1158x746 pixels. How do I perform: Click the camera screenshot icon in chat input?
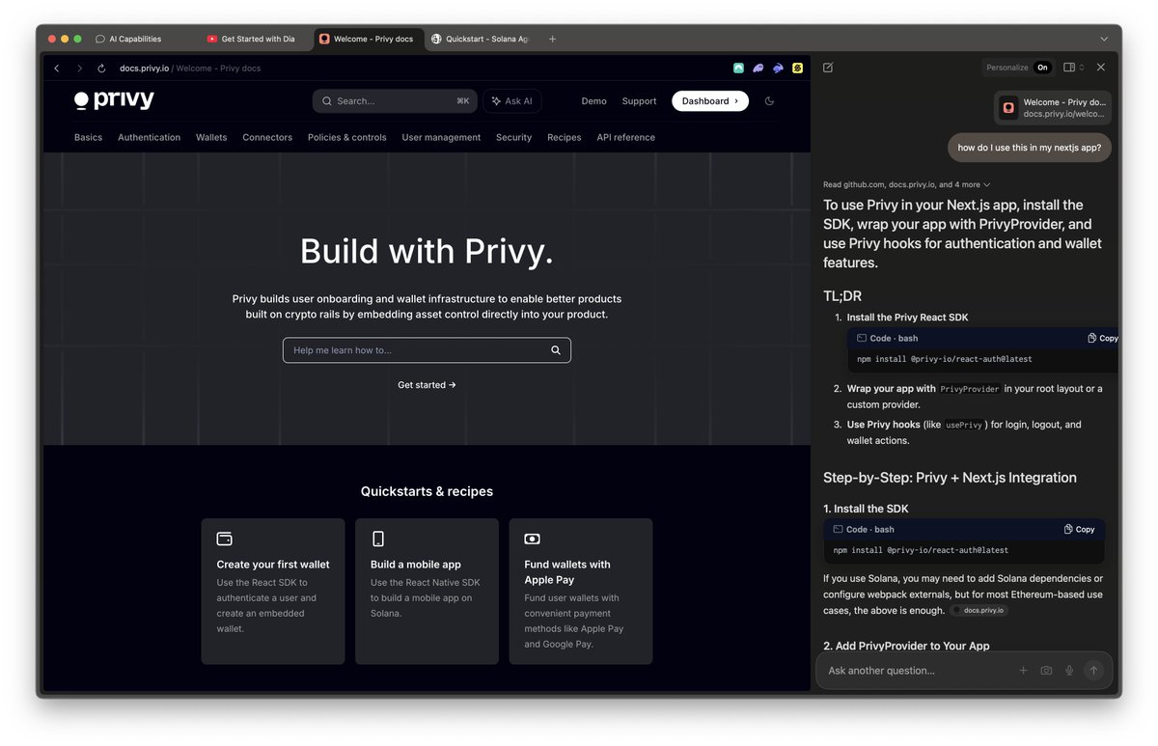coord(1046,671)
